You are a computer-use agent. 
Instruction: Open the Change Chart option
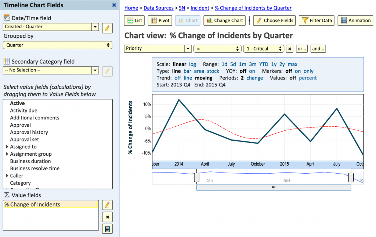click(225, 21)
